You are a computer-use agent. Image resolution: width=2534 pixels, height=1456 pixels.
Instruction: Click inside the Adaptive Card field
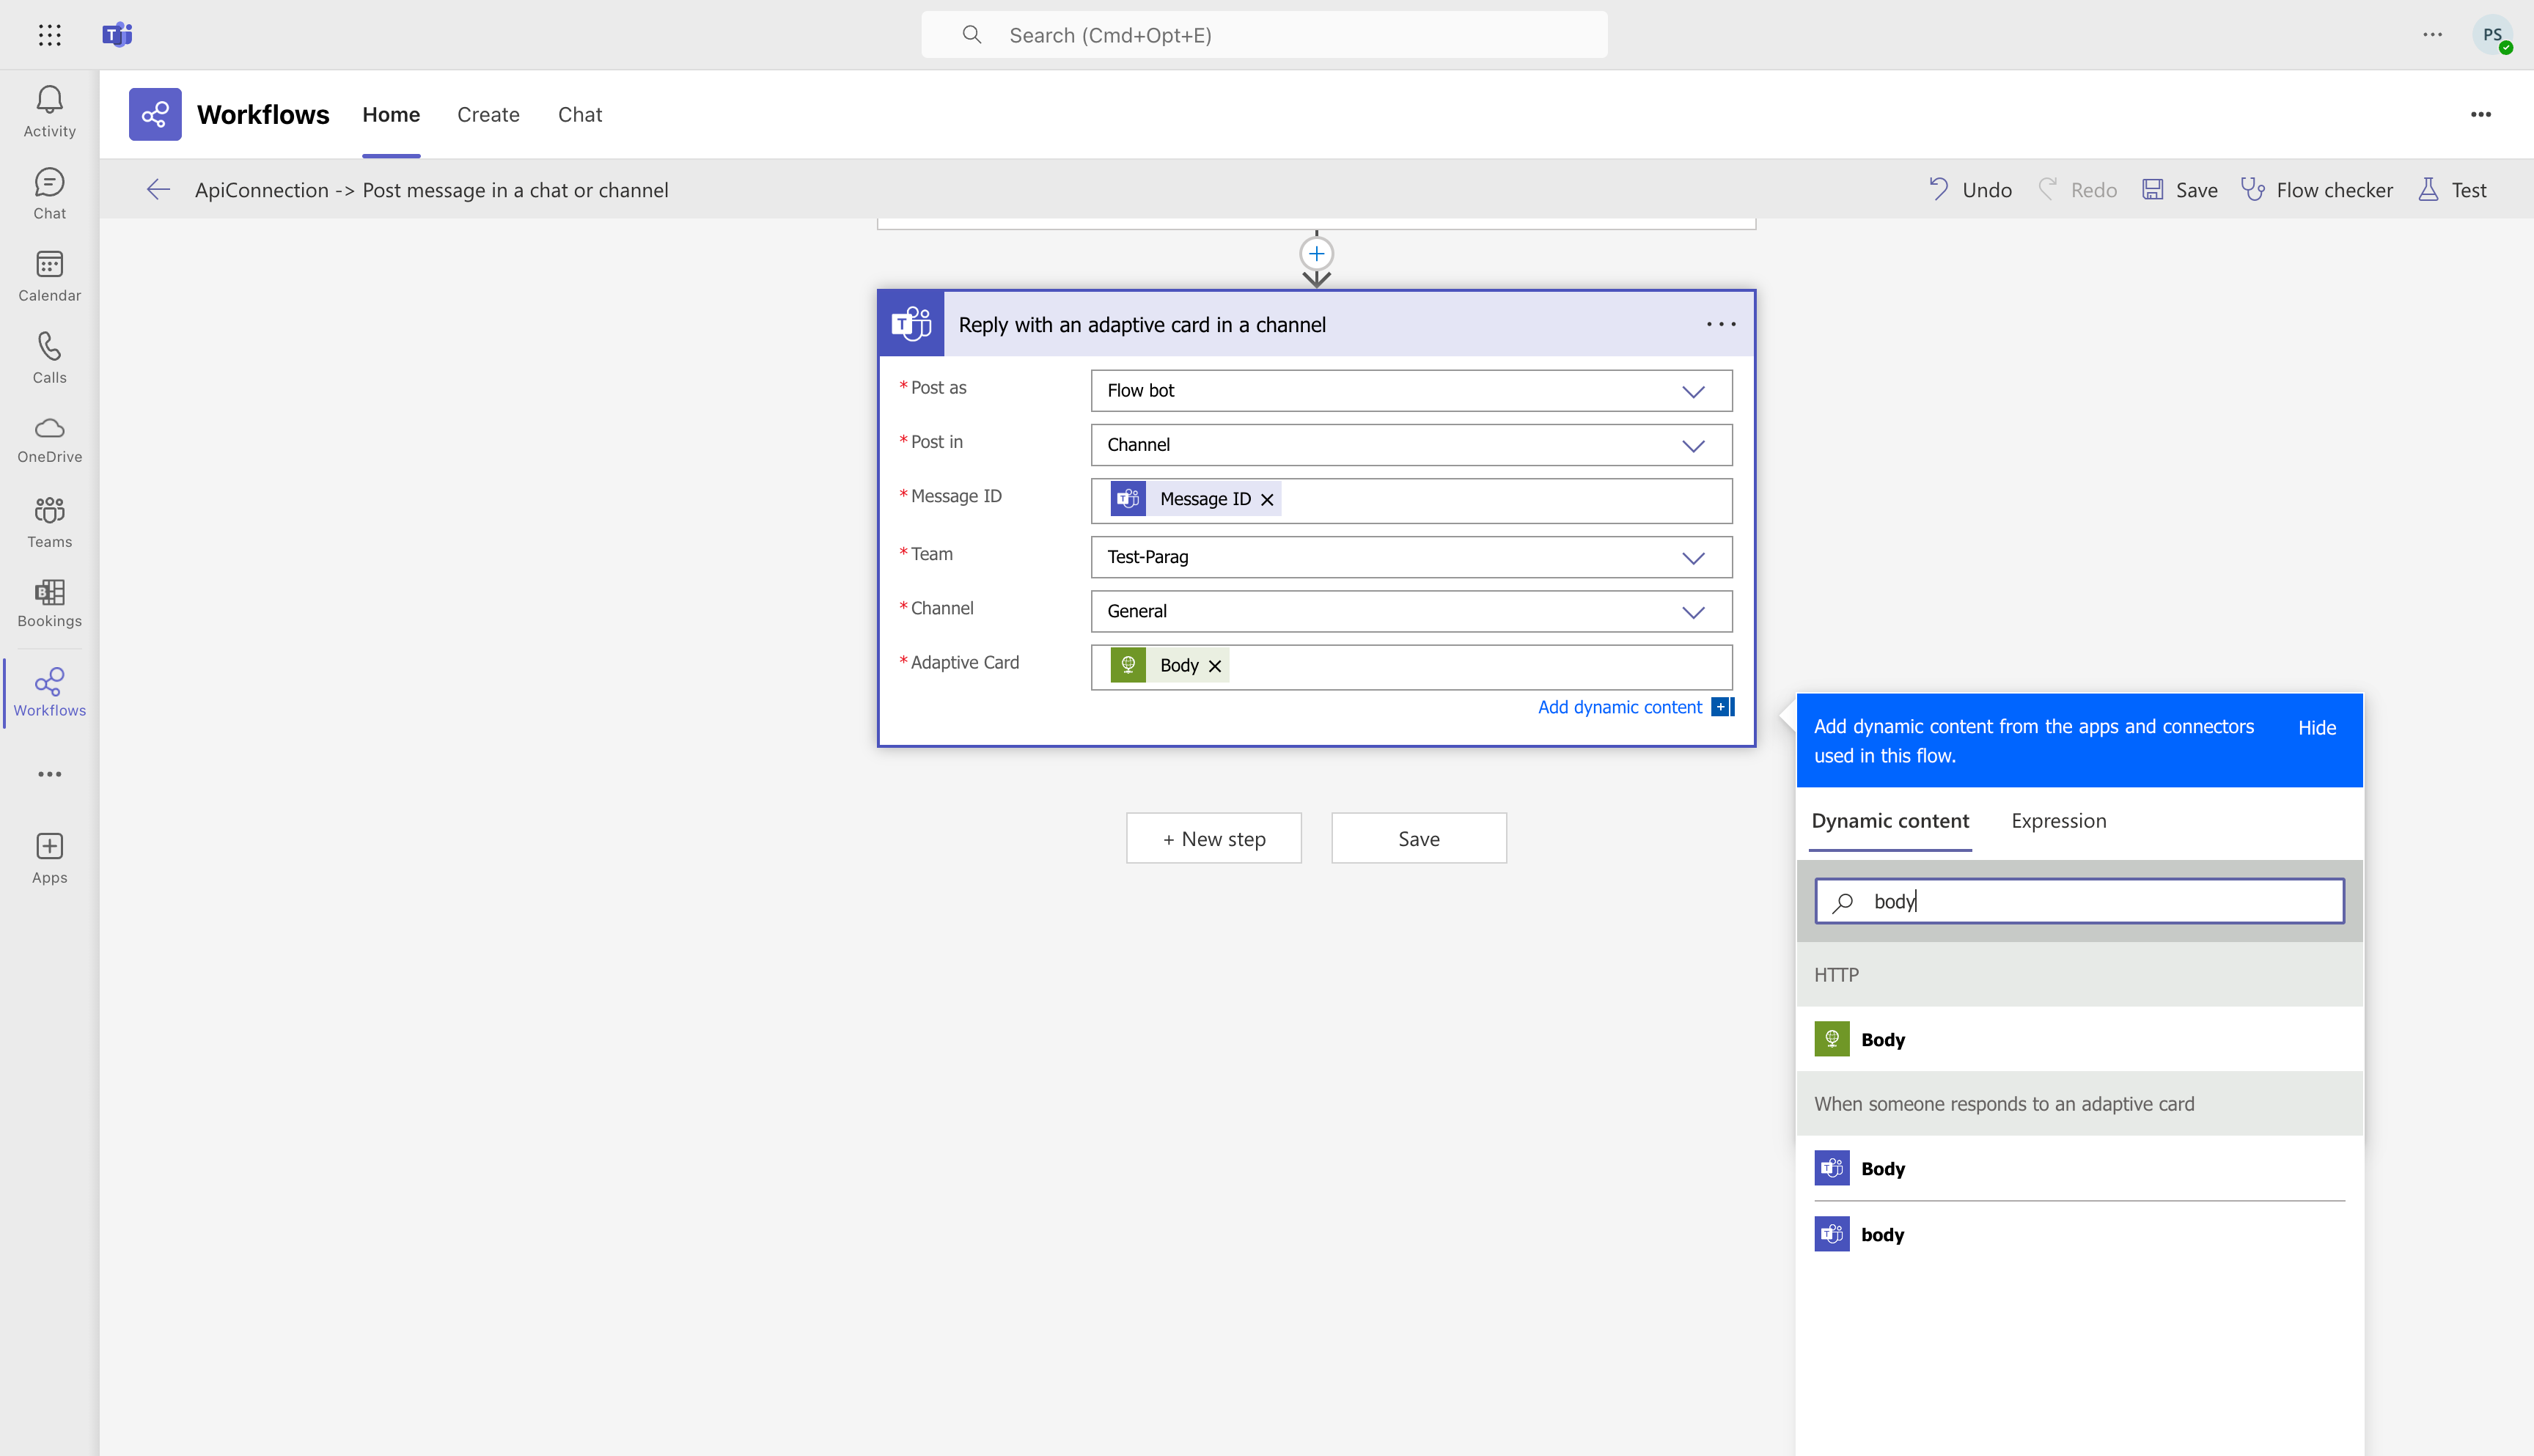pyautogui.click(x=1411, y=667)
